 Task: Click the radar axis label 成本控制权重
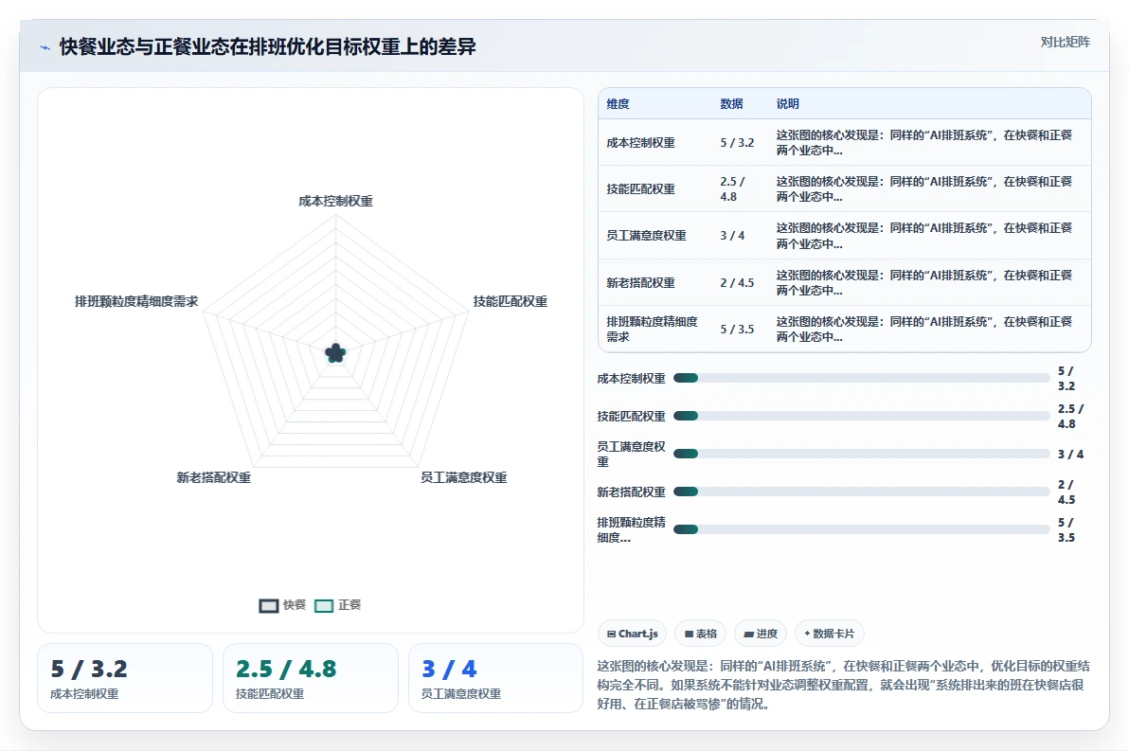pos(335,201)
